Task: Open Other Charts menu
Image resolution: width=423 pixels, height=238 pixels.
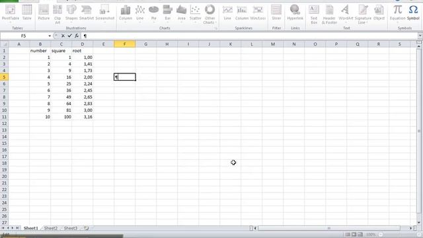Action: point(210,14)
